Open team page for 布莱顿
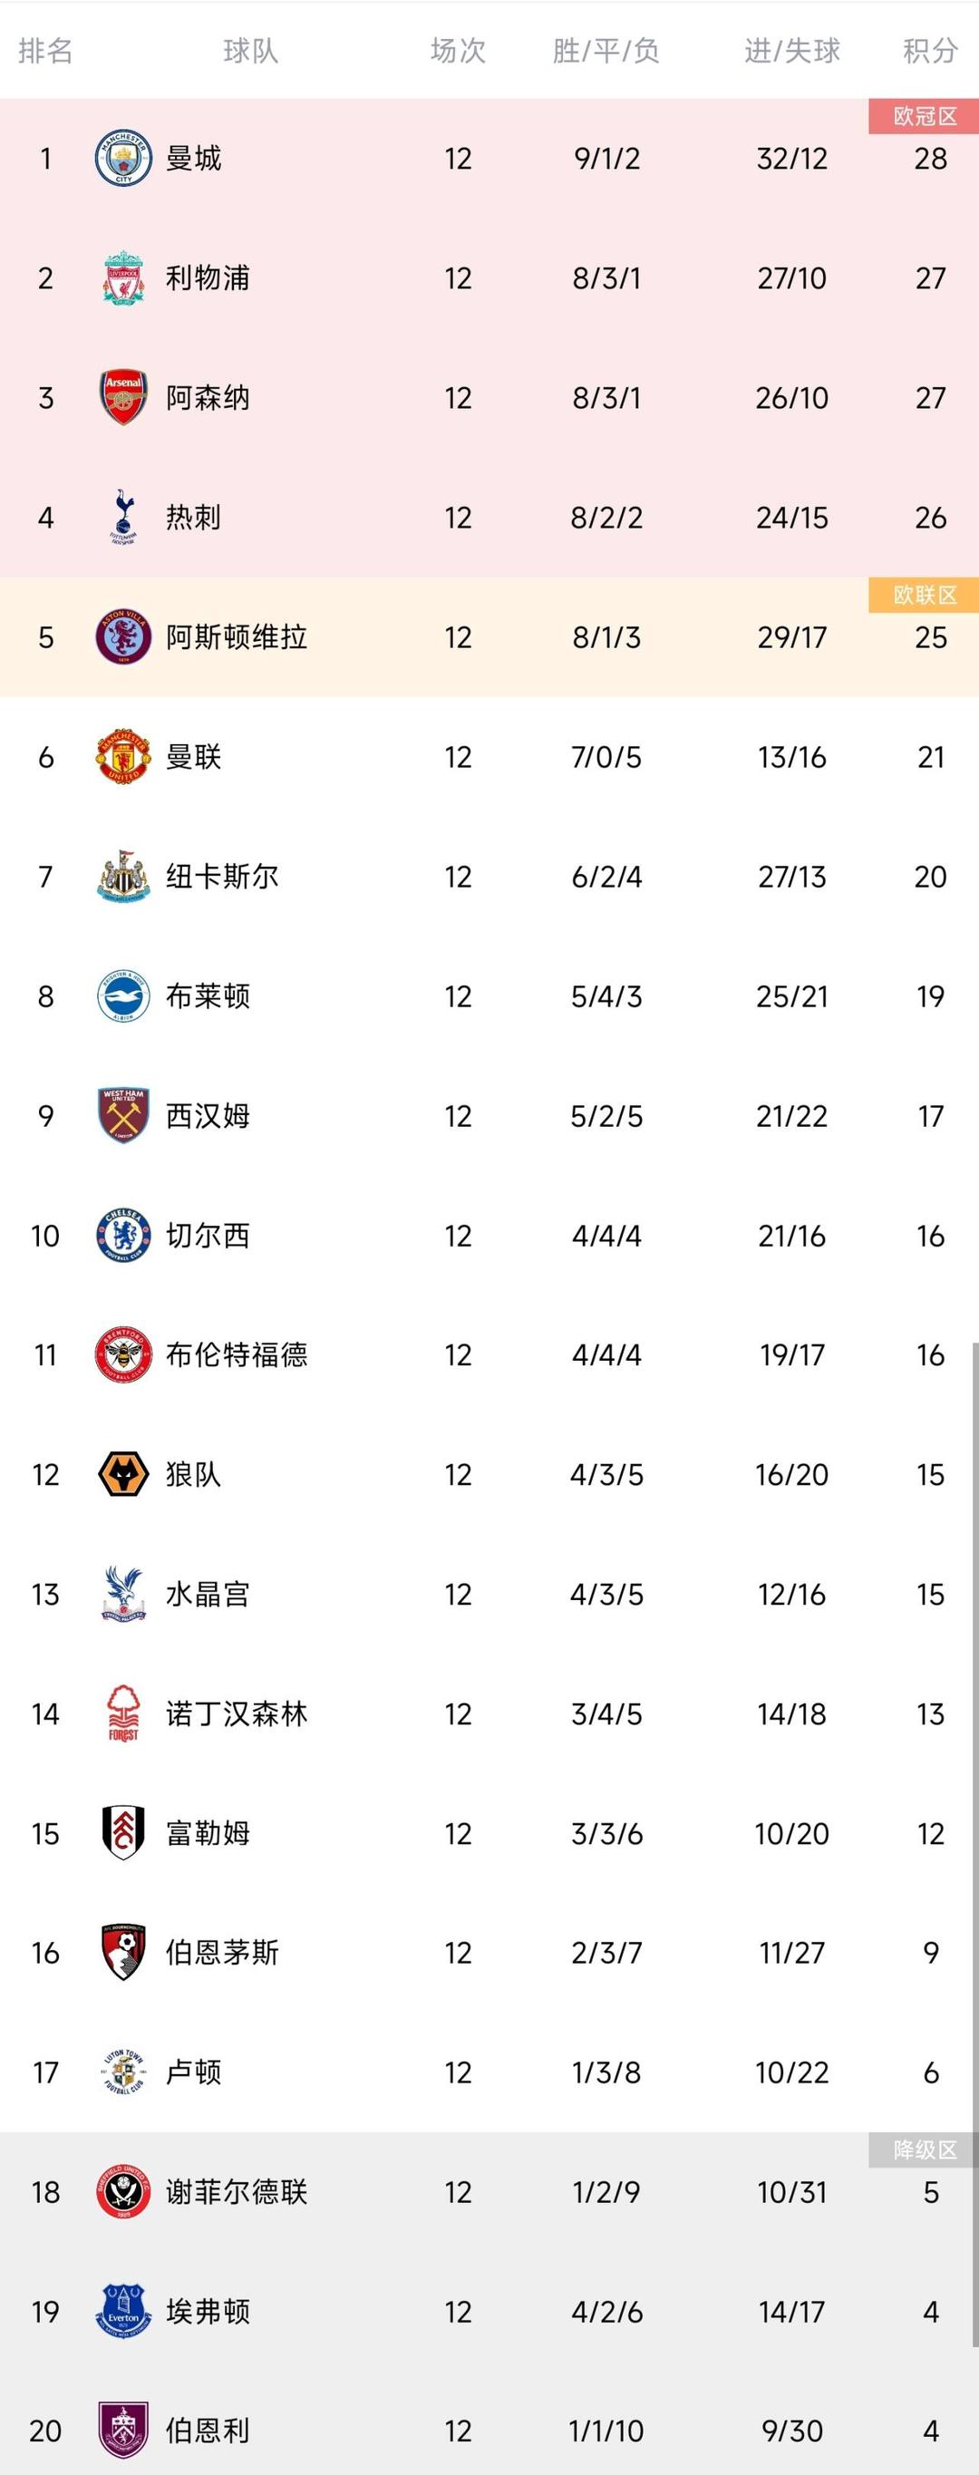Image resolution: width=979 pixels, height=2475 pixels. [208, 996]
